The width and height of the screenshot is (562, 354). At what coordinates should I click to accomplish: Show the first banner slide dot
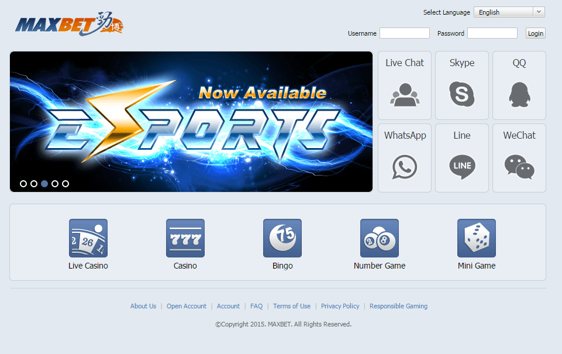coord(23,184)
